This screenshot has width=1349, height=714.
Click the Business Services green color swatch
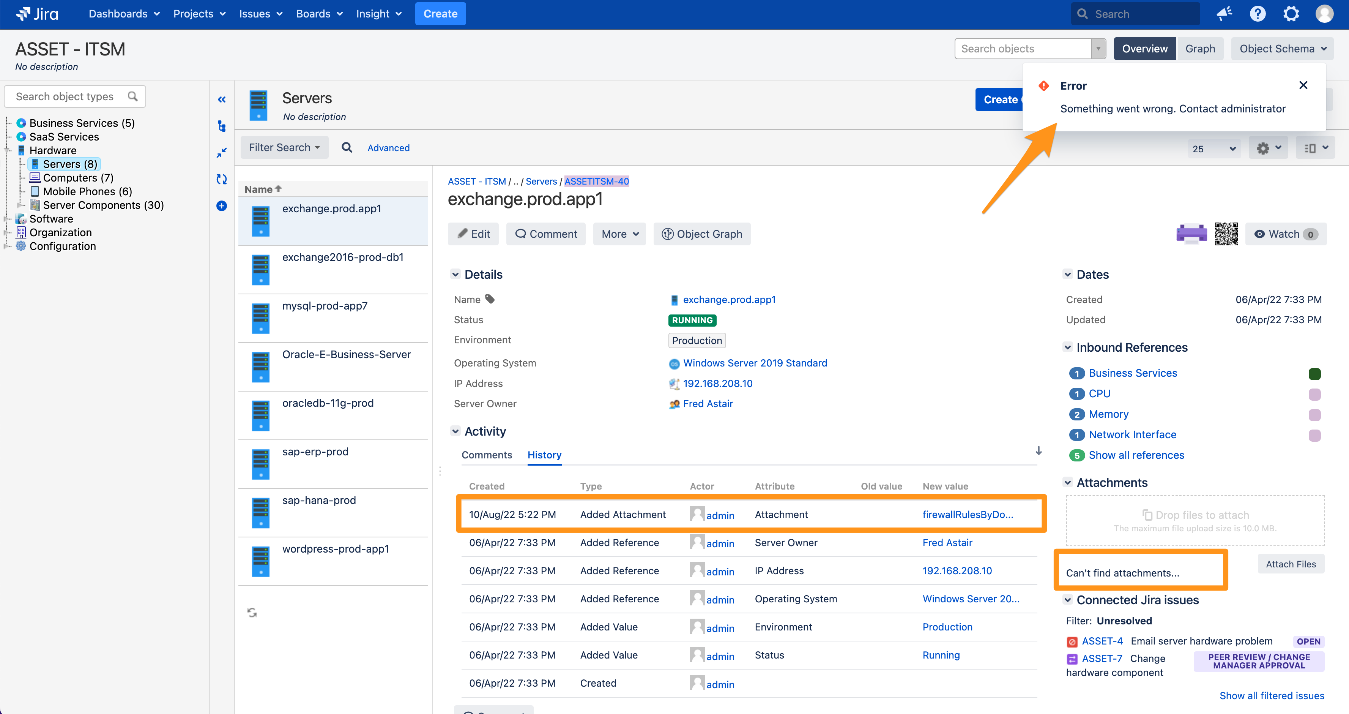point(1314,373)
